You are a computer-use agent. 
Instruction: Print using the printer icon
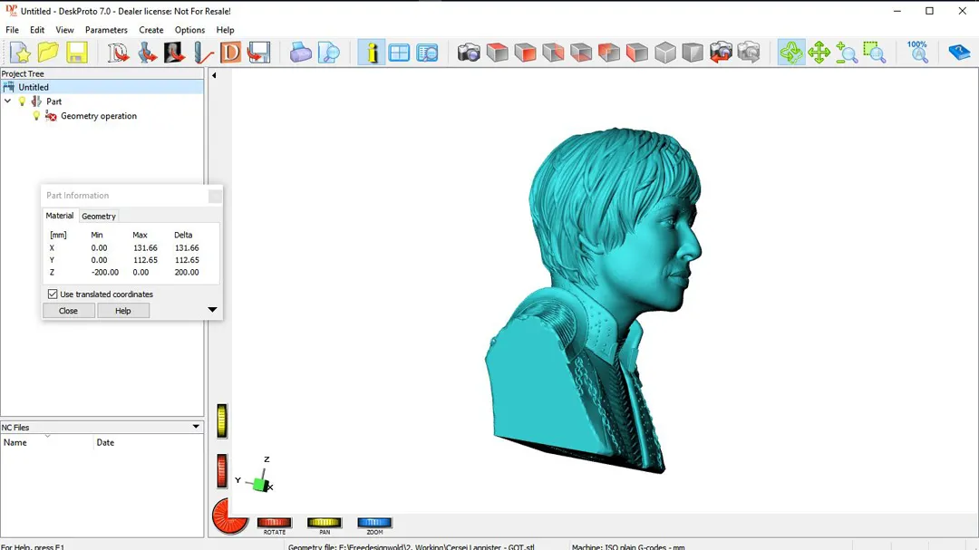click(300, 53)
